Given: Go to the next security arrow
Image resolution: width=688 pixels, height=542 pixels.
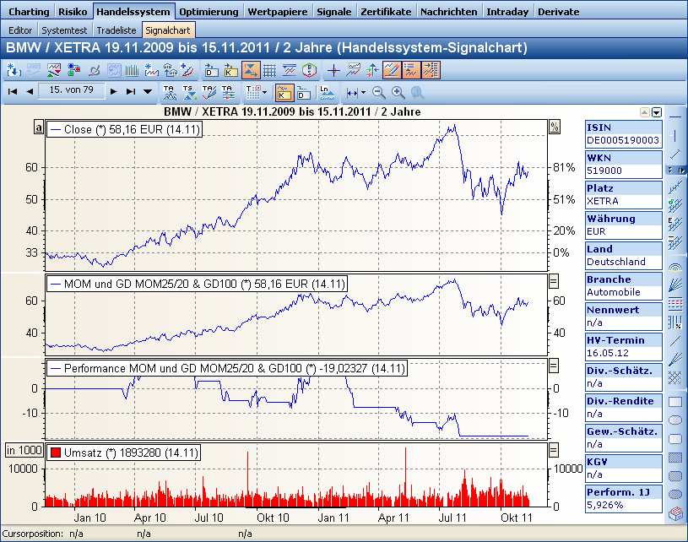Looking at the screenshot, I should (x=113, y=91).
